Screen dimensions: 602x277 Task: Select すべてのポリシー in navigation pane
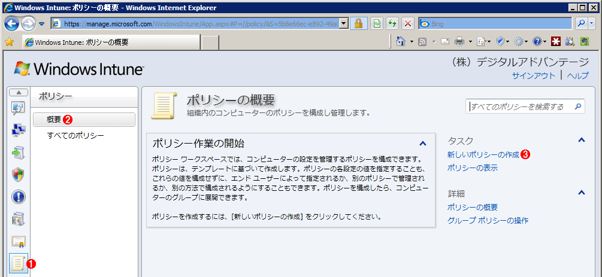75,135
